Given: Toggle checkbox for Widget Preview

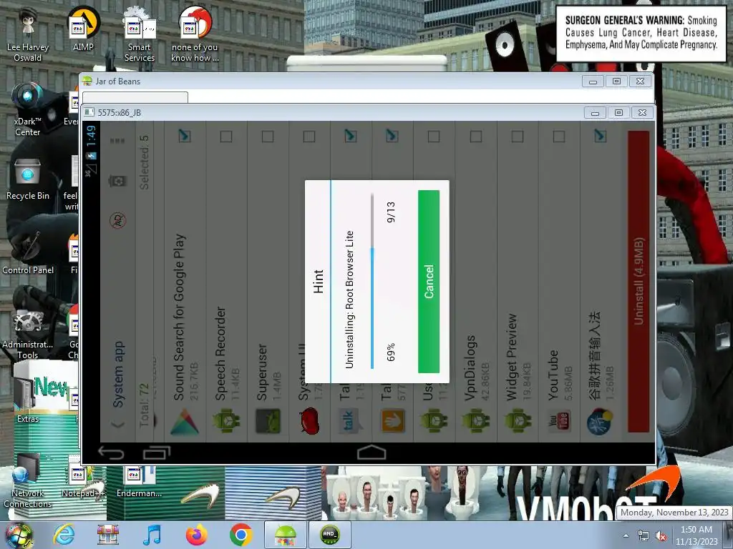Looking at the screenshot, I should [518, 137].
